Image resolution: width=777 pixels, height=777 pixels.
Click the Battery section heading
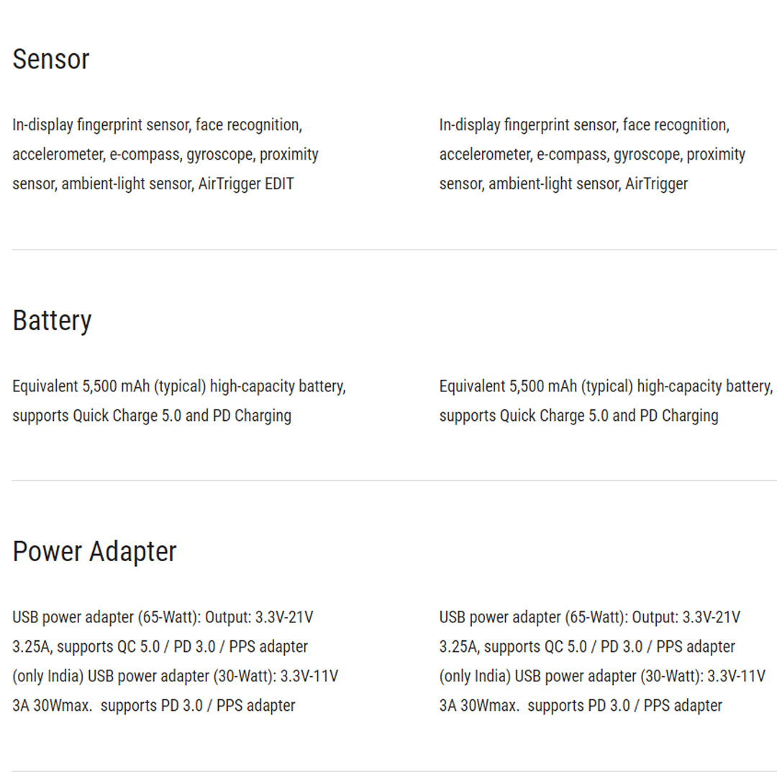[53, 320]
